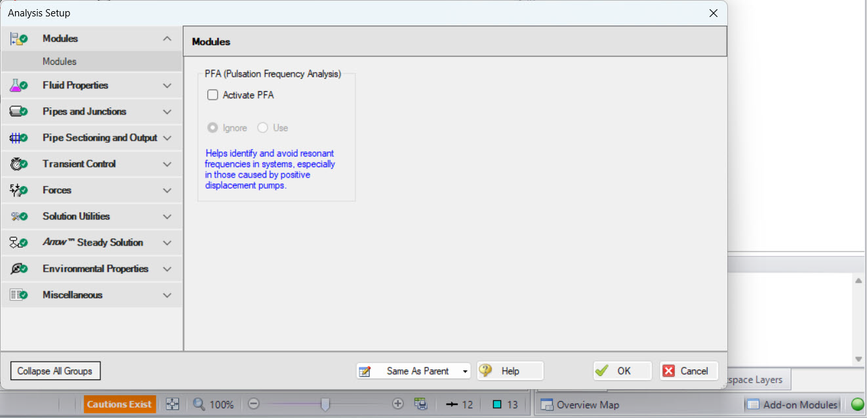
Task: Click the Add-on Modules list icon
Action: point(753,405)
